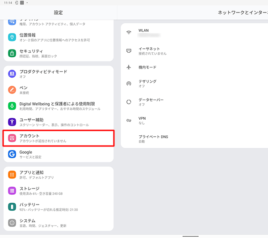Tap the pink account (アカウント) icon
Screen dimensions: 268x238
[x=12, y=138]
